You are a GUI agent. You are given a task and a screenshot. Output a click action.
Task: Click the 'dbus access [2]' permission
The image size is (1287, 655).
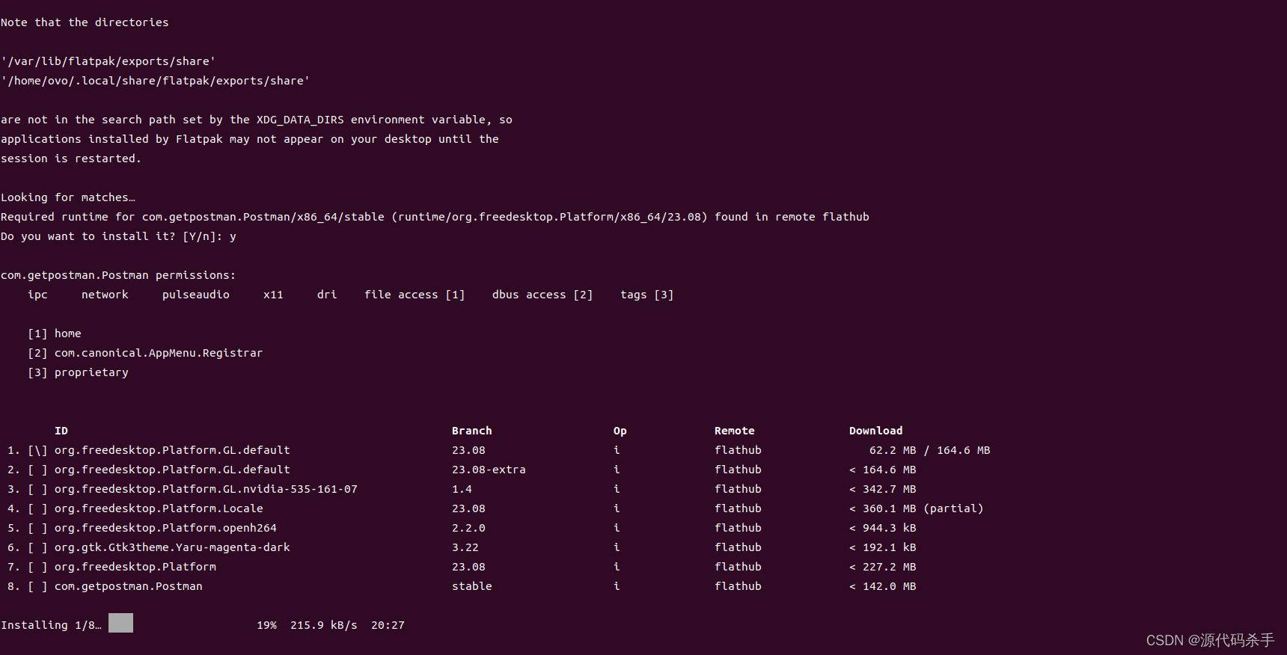pos(542,295)
